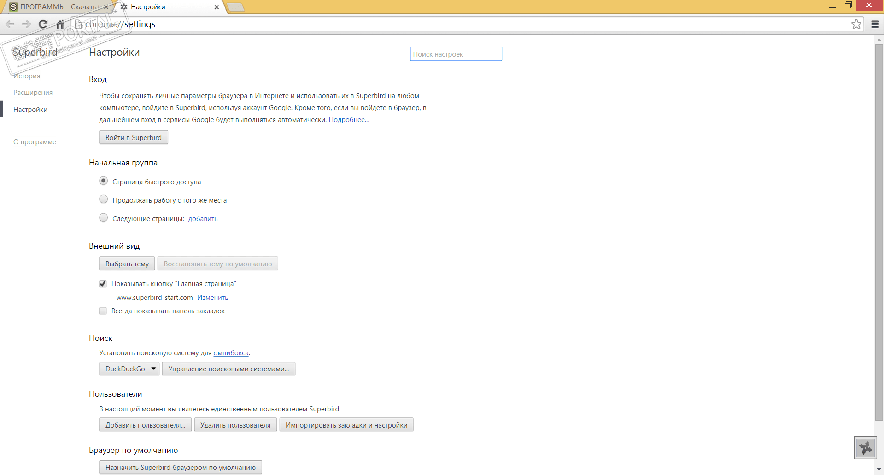Click the pinwheel icon in bottom corner
Screen dimensions: 884x475
coord(866,447)
